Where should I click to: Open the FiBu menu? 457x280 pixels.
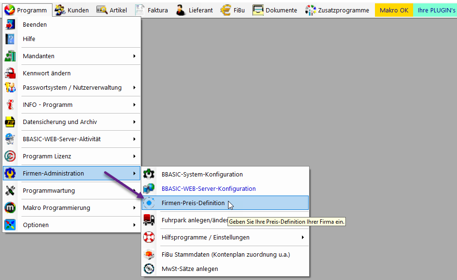click(x=233, y=10)
